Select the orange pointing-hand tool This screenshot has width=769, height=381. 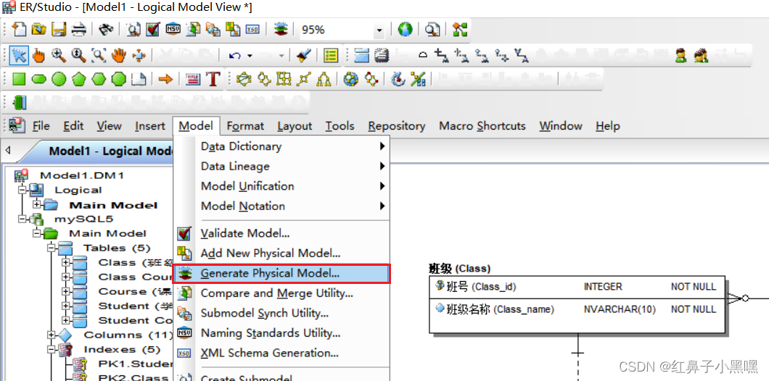click(x=38, y=55)
